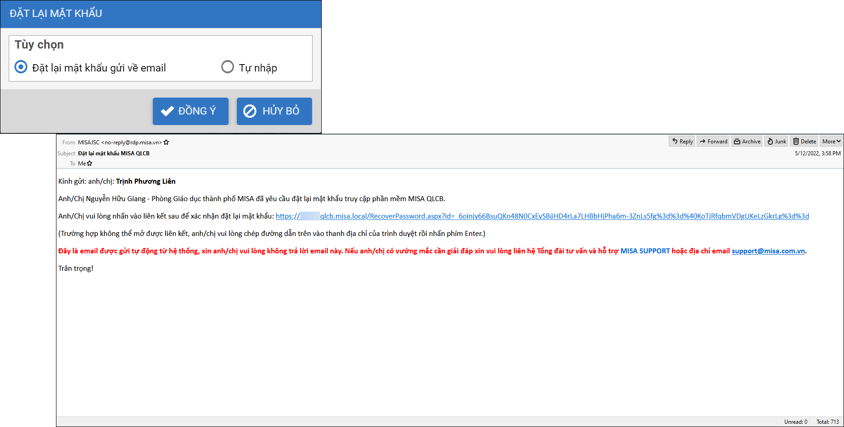Archive the MISA QLCB email

click(747, 142)
